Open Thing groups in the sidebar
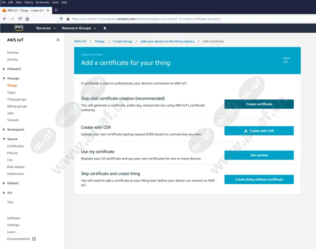 tap(17, 99)
